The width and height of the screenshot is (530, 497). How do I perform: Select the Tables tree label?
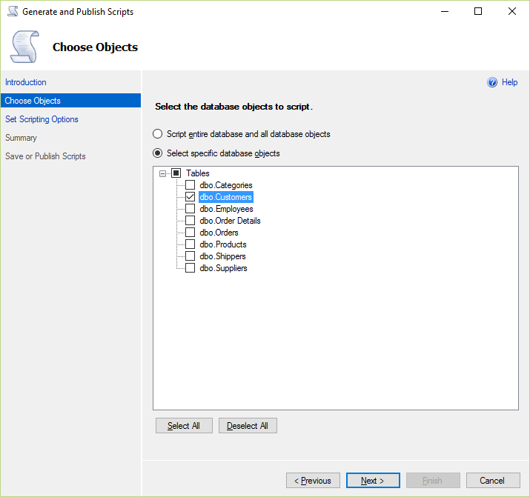[198, 173]
